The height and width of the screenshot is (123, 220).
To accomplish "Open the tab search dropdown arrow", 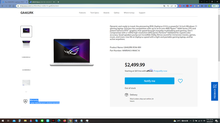I will point(201,2).
